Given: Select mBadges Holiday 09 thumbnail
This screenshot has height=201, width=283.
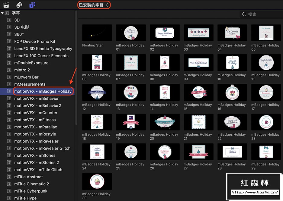Looking at the screenshot, I should pyautogui.click(x=198, y=63).
